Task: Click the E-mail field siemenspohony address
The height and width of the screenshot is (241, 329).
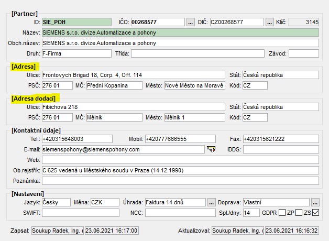Action: click(x=123, y=149)
